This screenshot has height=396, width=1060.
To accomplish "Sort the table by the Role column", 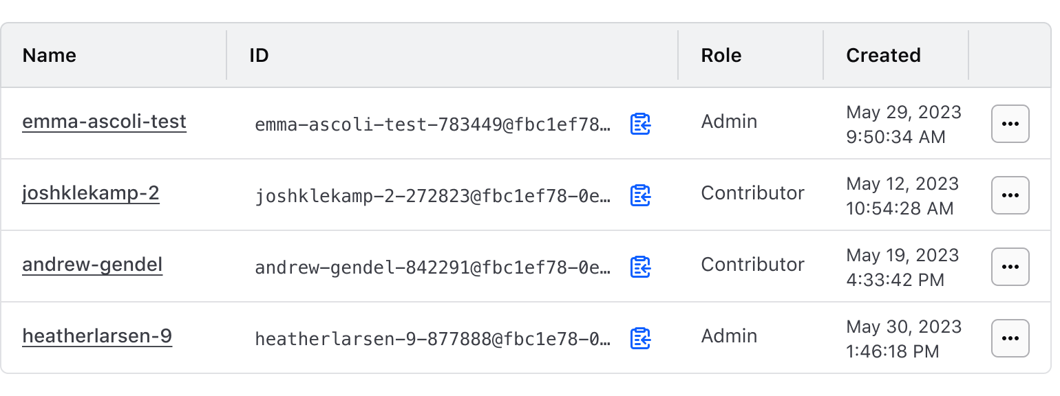I will (x=721, y=55).
